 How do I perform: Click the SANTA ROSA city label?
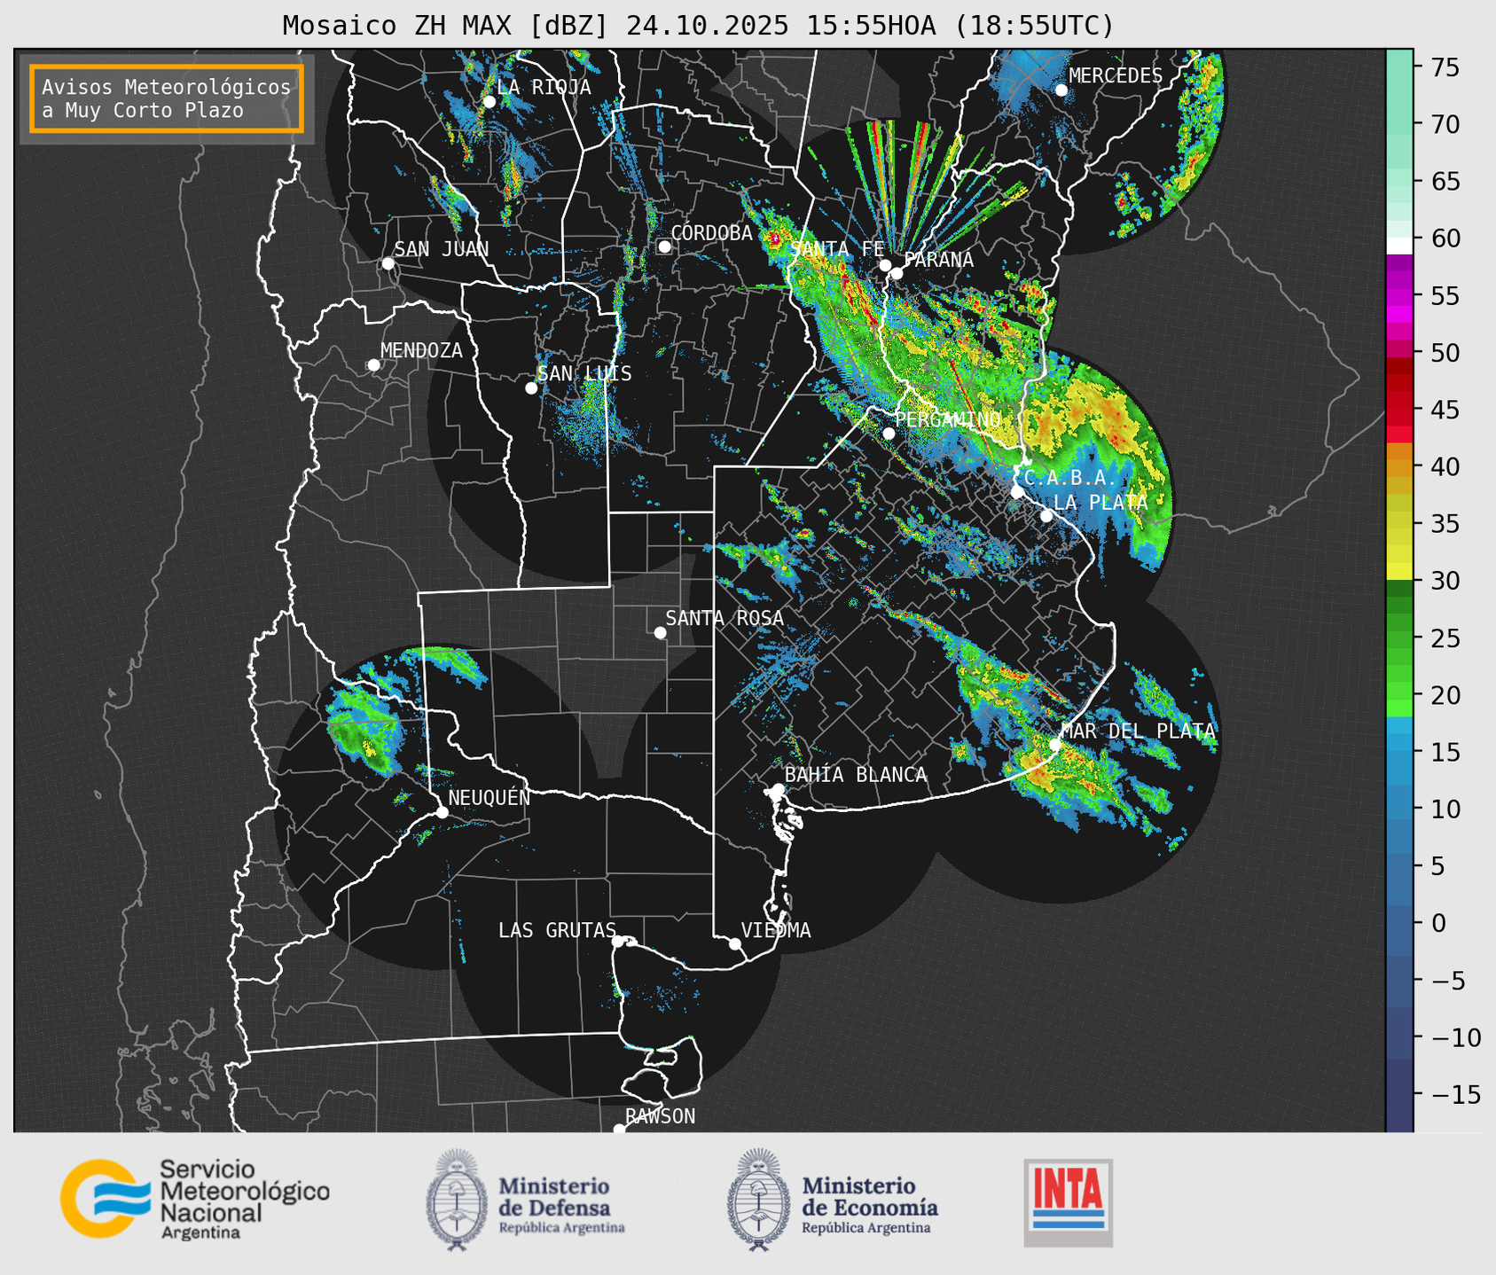pos(725,619)
